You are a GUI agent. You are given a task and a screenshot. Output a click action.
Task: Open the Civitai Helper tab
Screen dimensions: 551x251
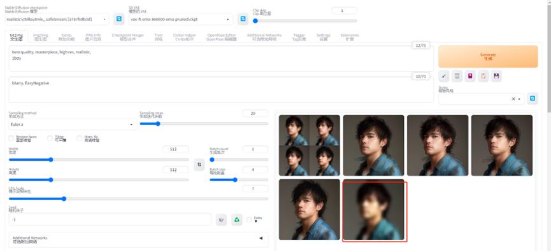[x=185, y=37]
